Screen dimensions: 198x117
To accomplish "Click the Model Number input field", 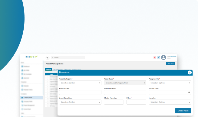I will tap(114, 102).
